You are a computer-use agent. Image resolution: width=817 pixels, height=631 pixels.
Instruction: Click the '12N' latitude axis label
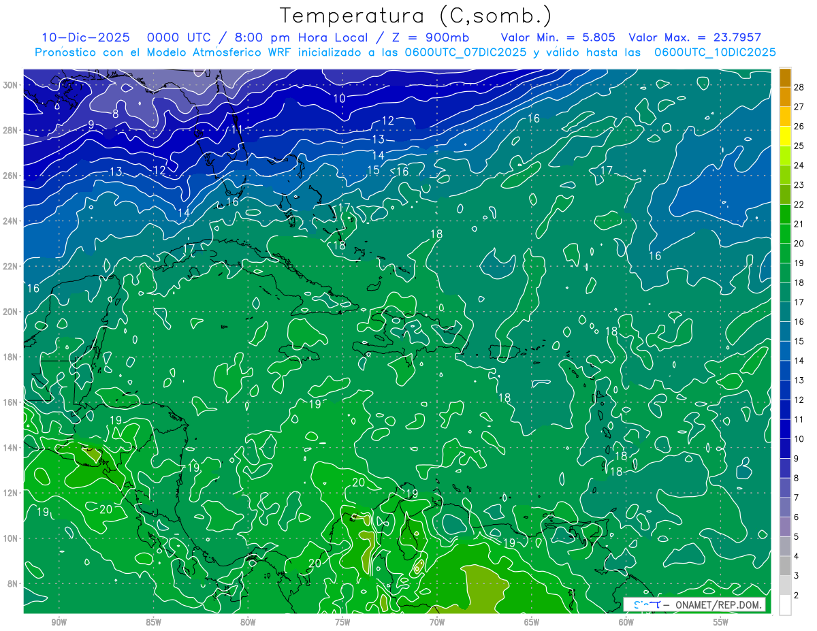(x=10, y=493)
